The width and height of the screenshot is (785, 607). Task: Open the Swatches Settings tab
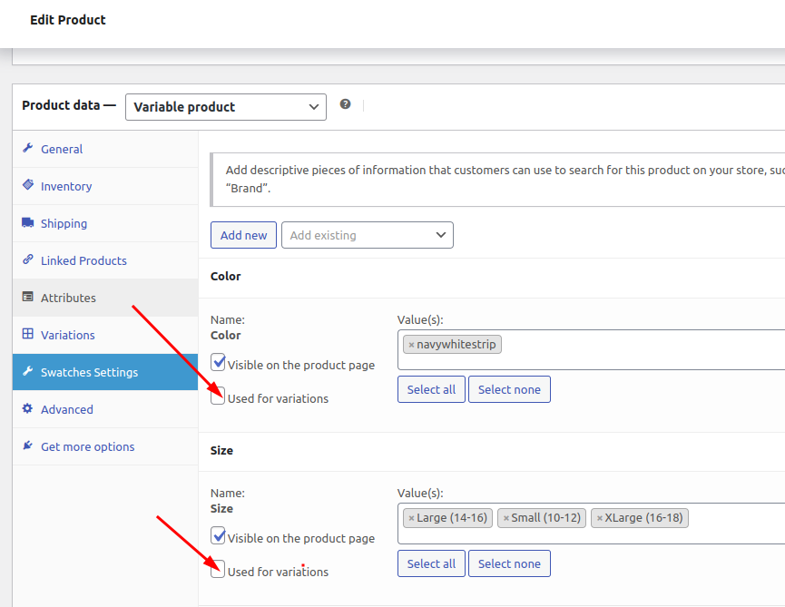(105, 372)
